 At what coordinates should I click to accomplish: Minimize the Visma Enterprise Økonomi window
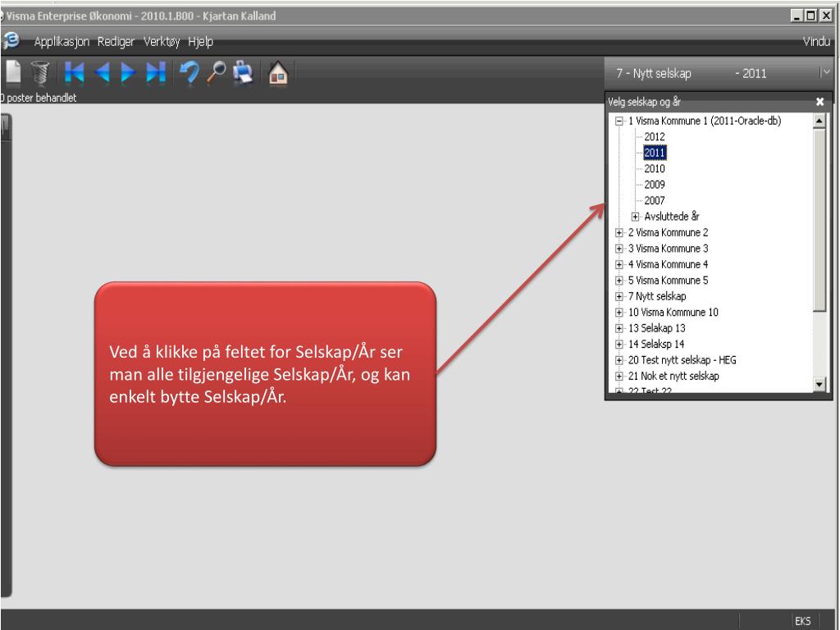click(x=797, y=16)
